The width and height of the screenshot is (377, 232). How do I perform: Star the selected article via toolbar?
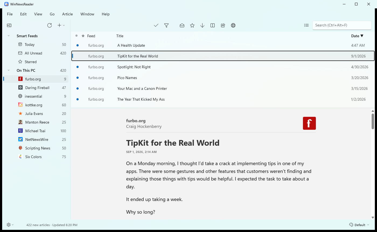click(192, 25)
